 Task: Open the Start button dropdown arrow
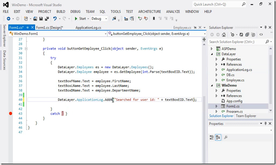(88, 19)
